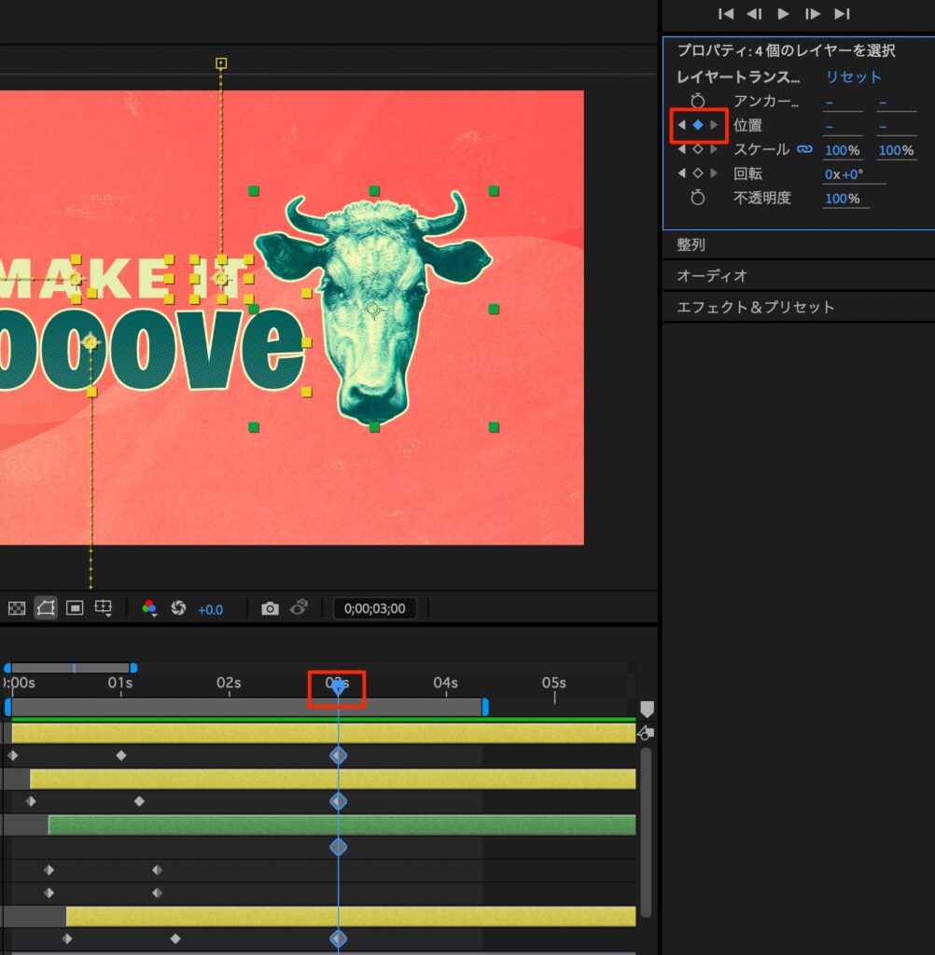
Task: Click the 0;00;03;00 preview time field
Action: tap(375, 608)
